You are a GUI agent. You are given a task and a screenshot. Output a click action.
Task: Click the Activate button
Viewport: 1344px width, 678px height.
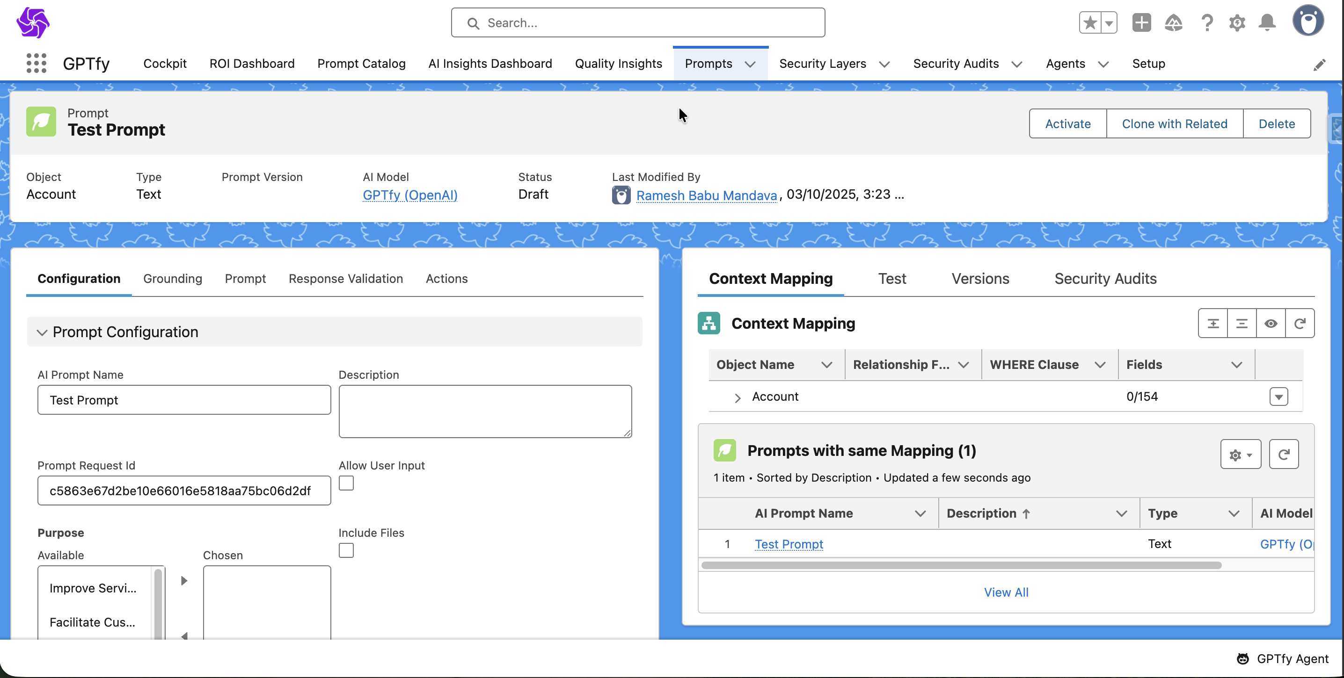pos(1067,123)
